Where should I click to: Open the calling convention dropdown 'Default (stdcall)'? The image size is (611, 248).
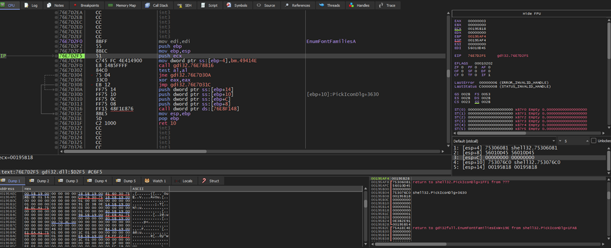[504, 140]
